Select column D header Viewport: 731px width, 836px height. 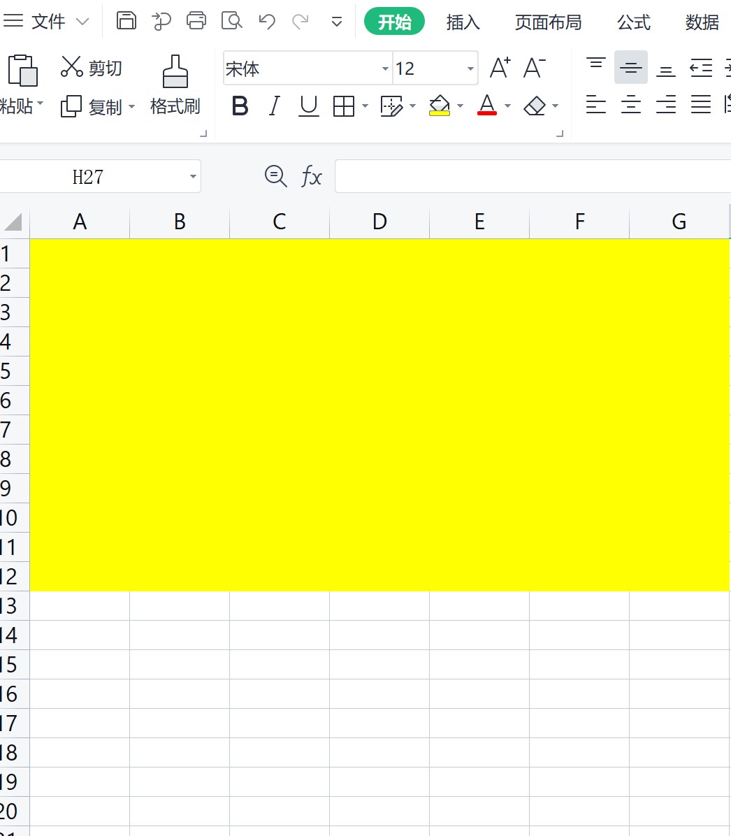point(379,222)
